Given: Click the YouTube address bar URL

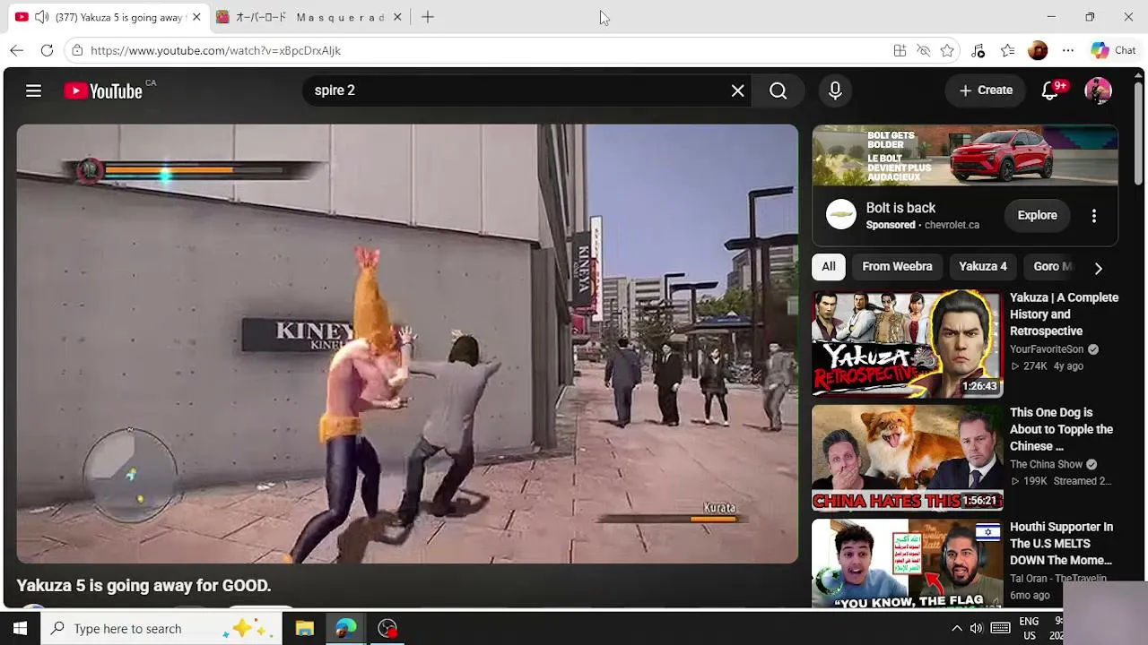Looking at the screenshot, I should pos(215,51).
